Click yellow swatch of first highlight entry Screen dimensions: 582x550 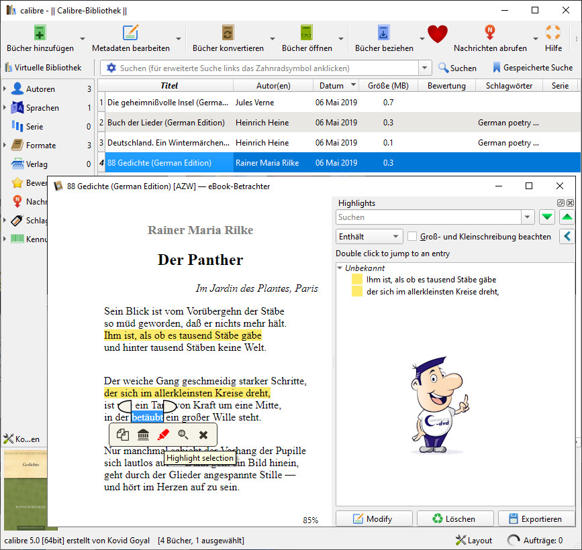[x=357, y=279]
